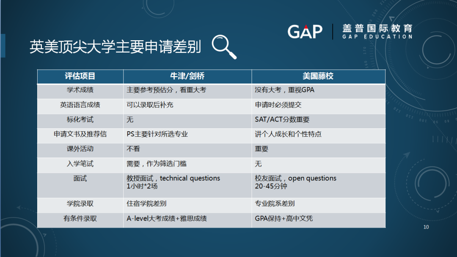
Task: Click cell 重要 in 课外活动 row
Action: 318,151
